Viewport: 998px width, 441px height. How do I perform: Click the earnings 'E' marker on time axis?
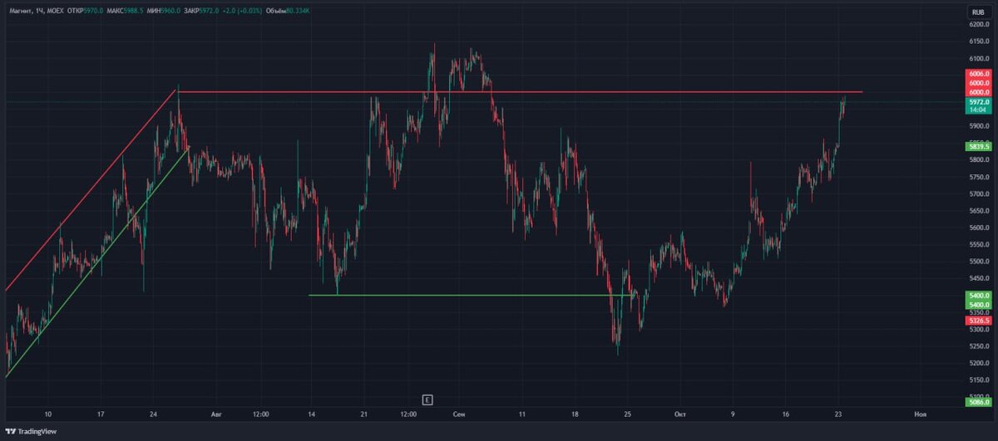point(428,399)
